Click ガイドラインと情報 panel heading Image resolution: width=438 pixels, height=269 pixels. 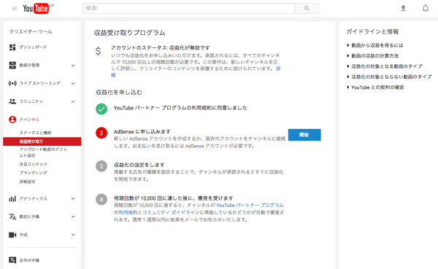point(372,32)
